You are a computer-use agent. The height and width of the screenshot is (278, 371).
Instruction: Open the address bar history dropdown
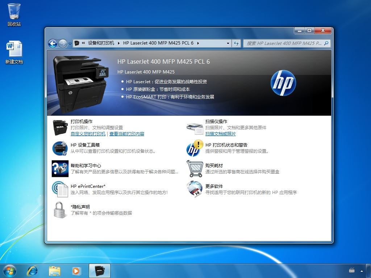pyautogui.click(x=228, y=43)
